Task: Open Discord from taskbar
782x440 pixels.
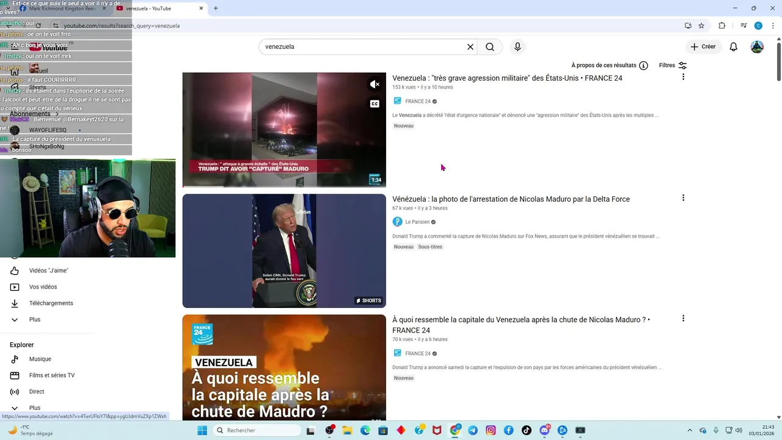Action: point(545,430)
